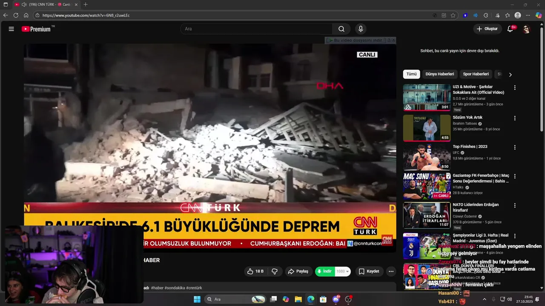Refresh the current page
Screen dimensions: 545x306
pyautogui.click(x=16, y=15)
